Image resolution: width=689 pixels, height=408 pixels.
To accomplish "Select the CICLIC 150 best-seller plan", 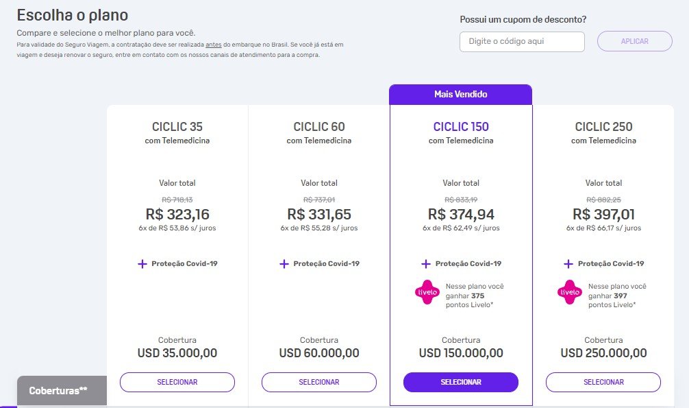I will pyautogui.click(x=461, y=382).
